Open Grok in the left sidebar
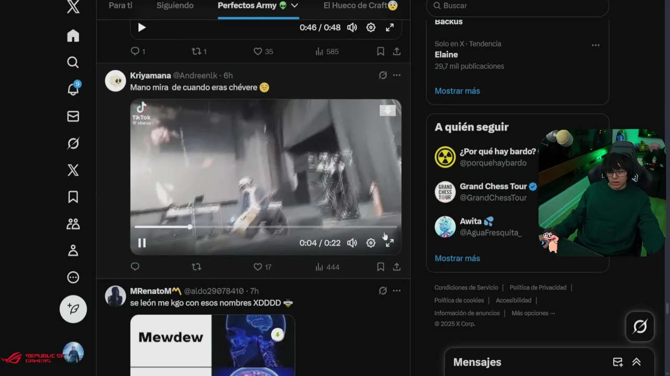The height and width of the screenshot is (376, 670). pos(73,143)
